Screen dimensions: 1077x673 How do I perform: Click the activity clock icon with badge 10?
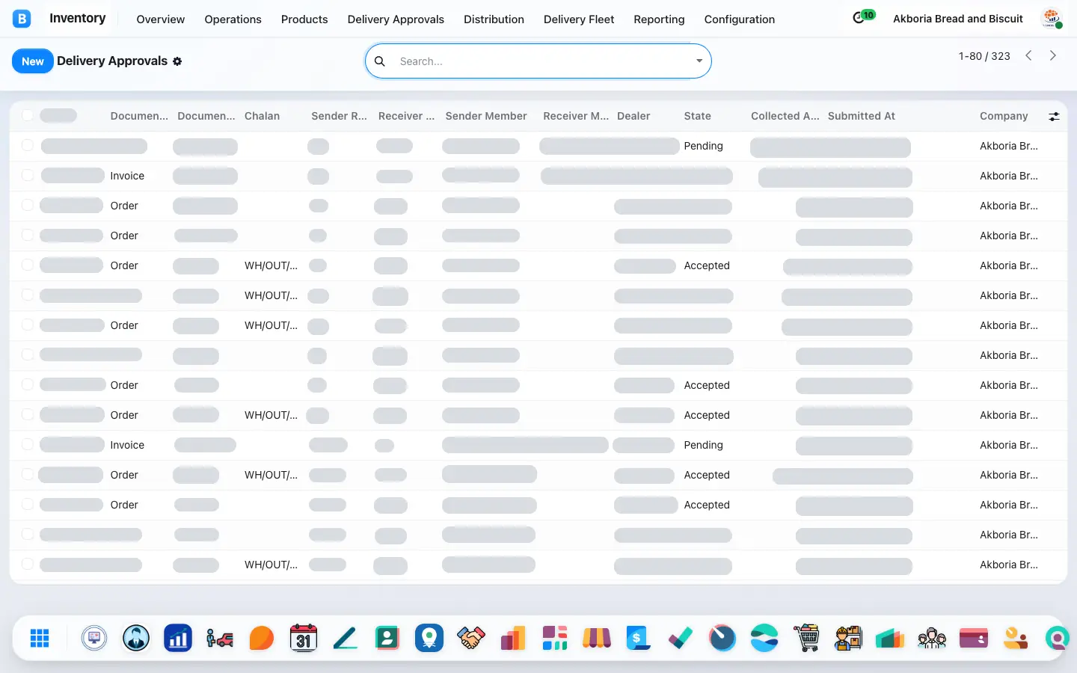coord(859,18)
